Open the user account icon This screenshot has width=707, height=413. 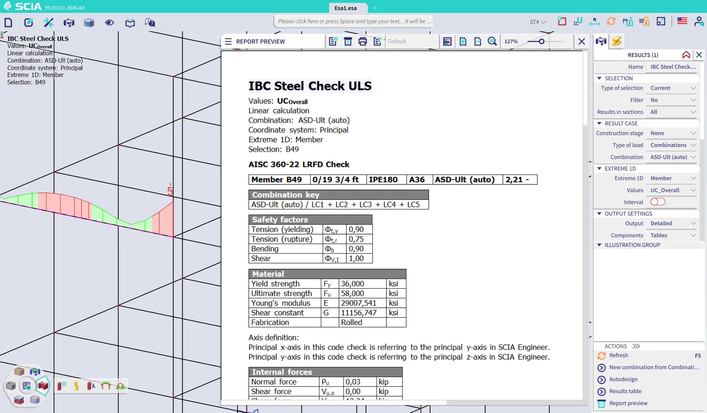699,21
